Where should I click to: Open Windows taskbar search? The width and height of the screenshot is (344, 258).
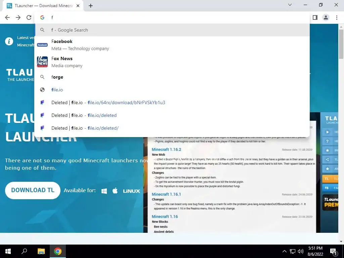24,251
